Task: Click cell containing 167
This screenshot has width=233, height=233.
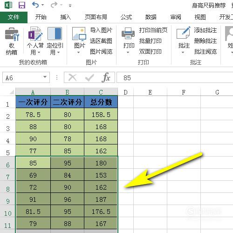Action: tap(101, 223)
